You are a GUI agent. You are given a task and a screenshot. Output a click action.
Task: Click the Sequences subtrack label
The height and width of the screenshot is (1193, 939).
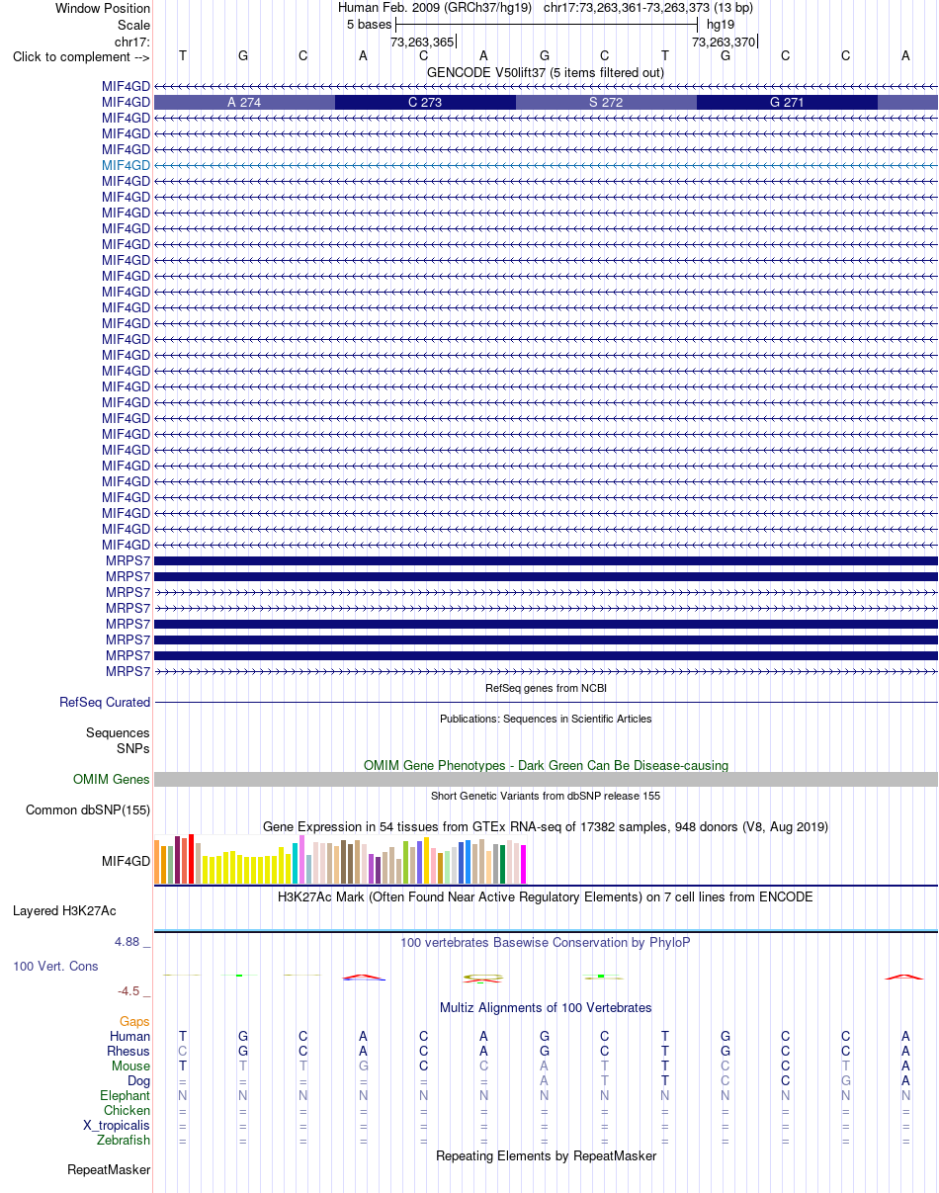[118, 733]
